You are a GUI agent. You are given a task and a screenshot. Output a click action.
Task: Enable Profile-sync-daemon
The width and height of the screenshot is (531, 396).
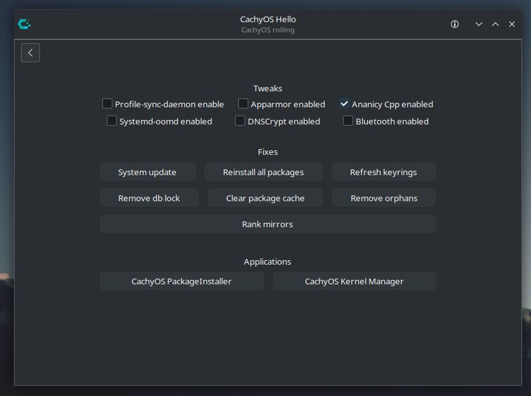(107, 103)
